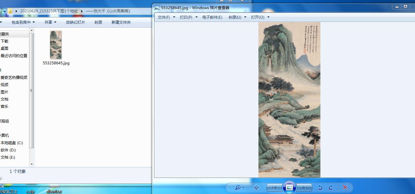415x194 pixels.
Task: Open 文档 library in navigation pane
Action: click(4, 99)
